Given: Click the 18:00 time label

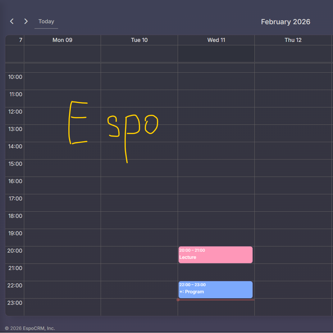Looking at the screenshot, I should (15, 216).
